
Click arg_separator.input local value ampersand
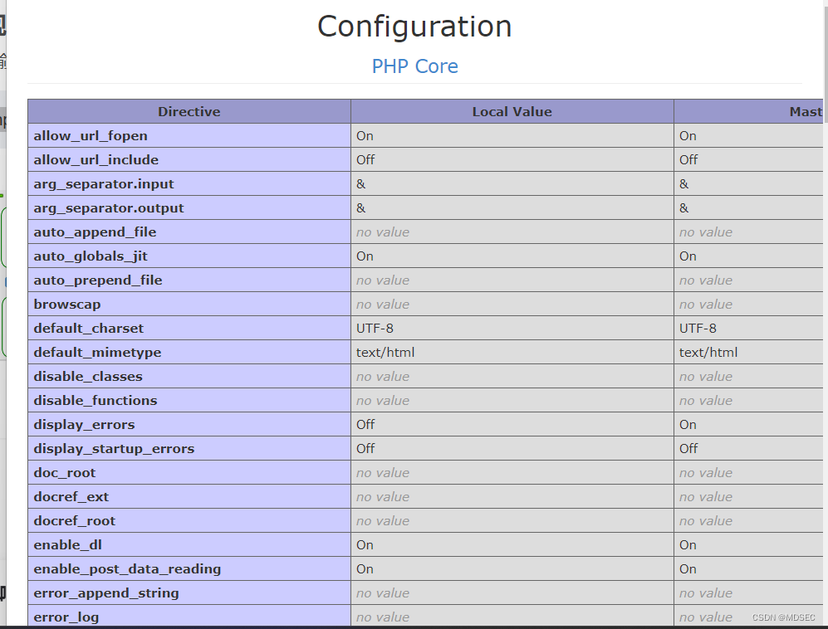pos(360,183)
